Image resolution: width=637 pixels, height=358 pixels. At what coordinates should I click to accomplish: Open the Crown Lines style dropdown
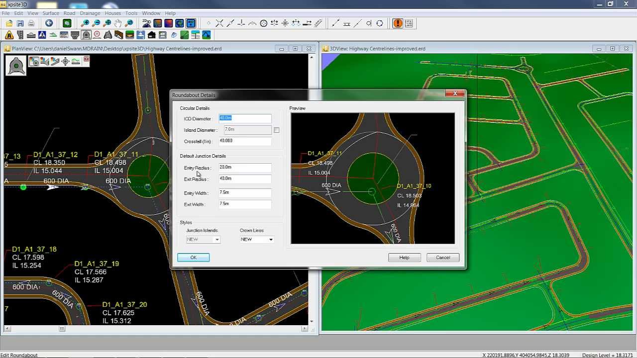pyautogui.click(x=271, y=240)
